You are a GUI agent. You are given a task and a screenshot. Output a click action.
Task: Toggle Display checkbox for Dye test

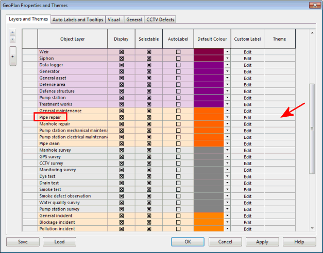[122, 176]
